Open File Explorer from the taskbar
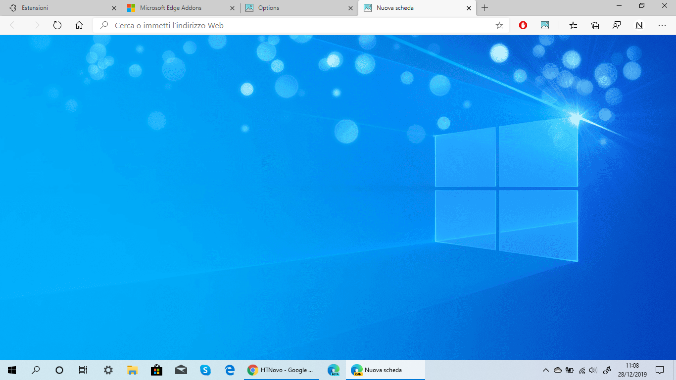 coord(132,370)
